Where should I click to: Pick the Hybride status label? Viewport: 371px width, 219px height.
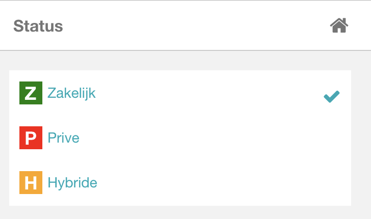[x=72, y=183]
